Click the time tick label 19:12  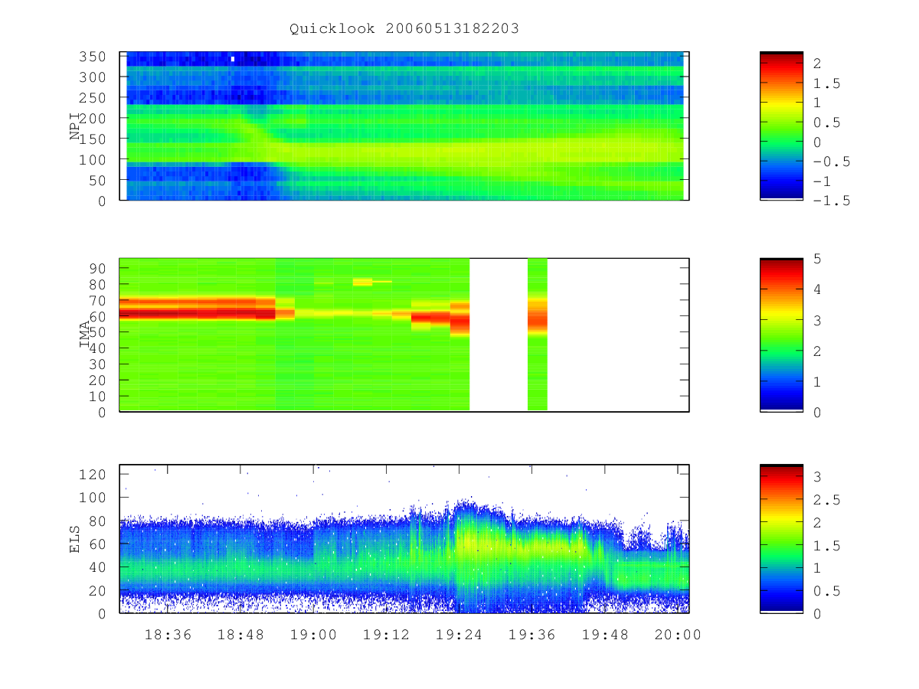[x=386, y=635]
